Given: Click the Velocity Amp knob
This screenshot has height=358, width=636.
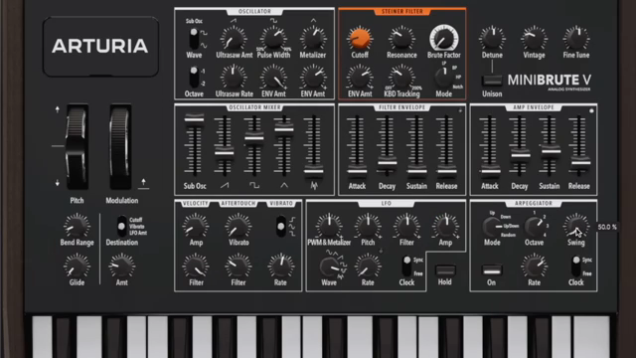Looking at the screenshot, I should [x=196, y=226].
